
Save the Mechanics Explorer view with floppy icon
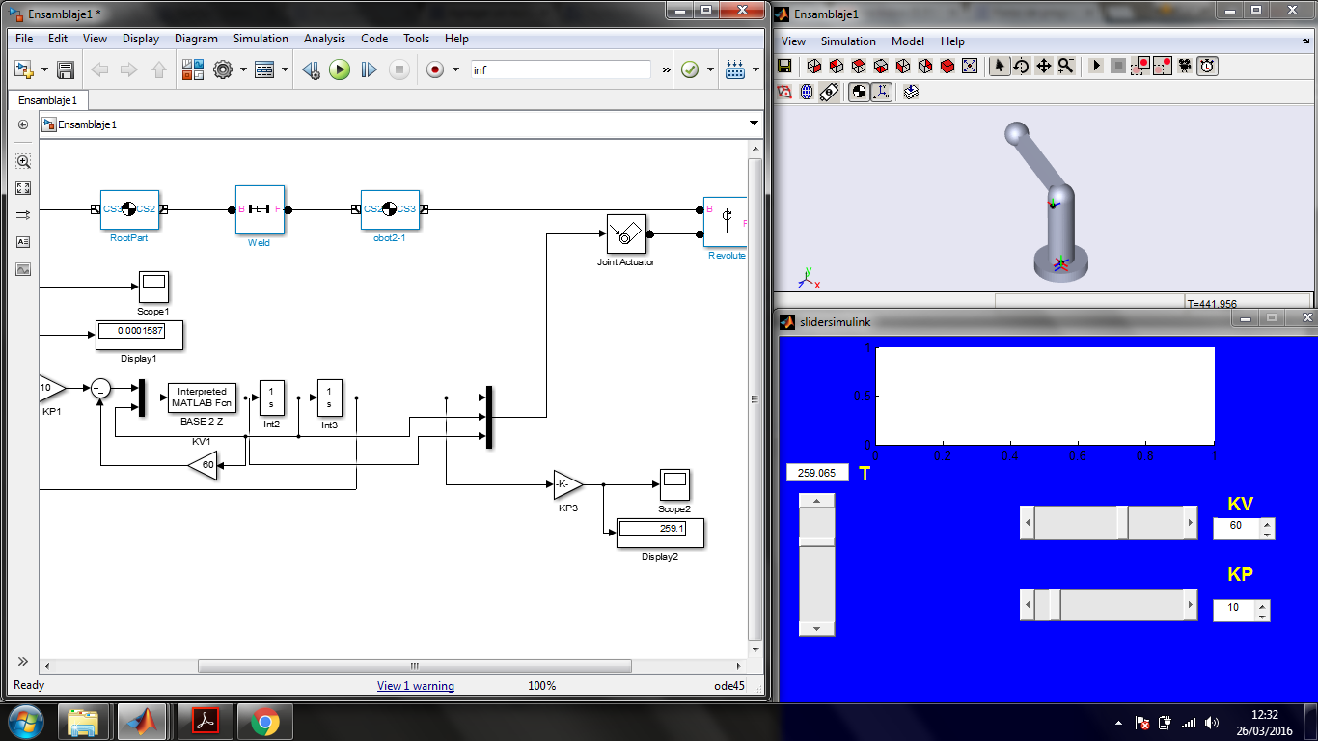coord(784,66)
